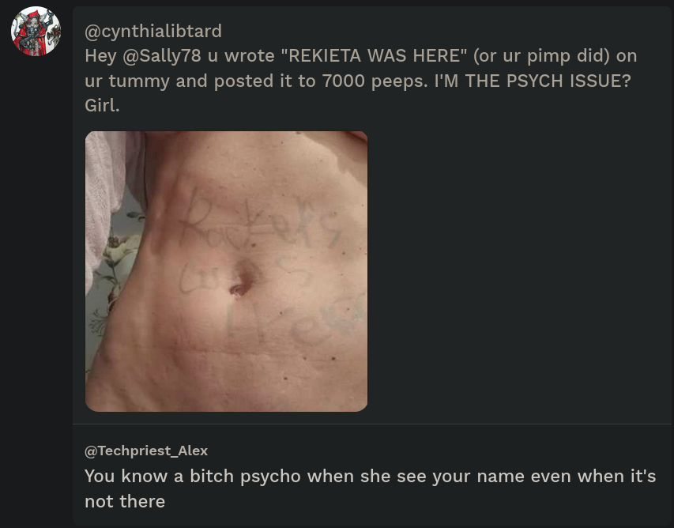This screenshot has width=674, height=528.
Task: Open the round profile avatar of cynthialibtard
Action: 36,31
